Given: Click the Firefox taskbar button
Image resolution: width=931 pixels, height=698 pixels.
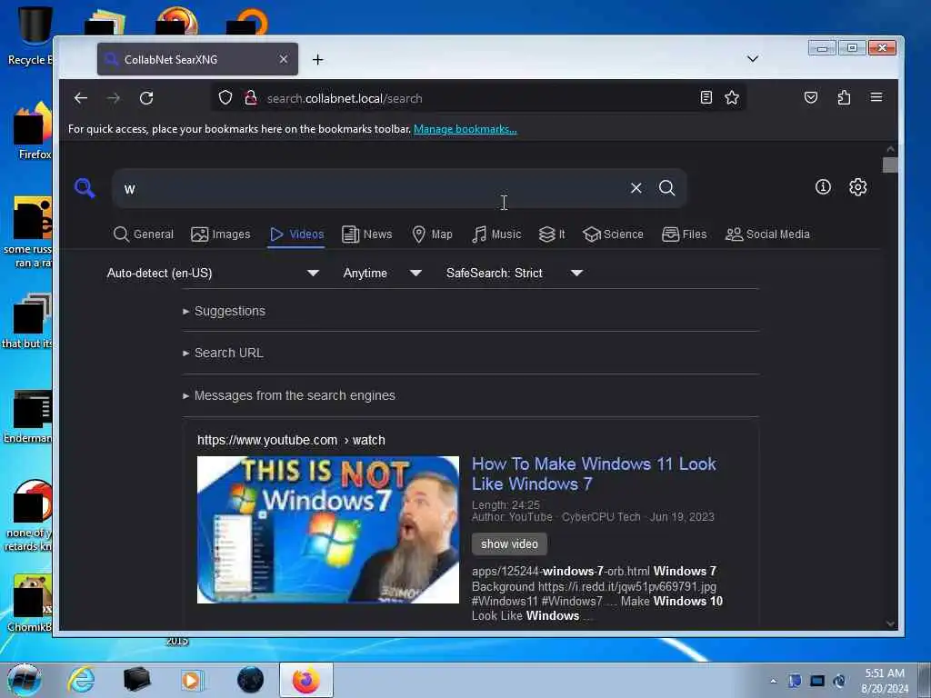Looking at the screenshot, I should [x=306, y=680].
